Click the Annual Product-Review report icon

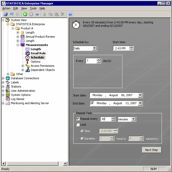coord(23,37)
